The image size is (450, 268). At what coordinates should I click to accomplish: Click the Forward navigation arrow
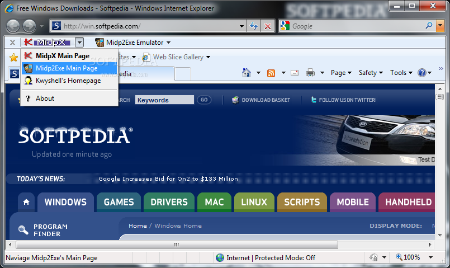tap(29, 26)
